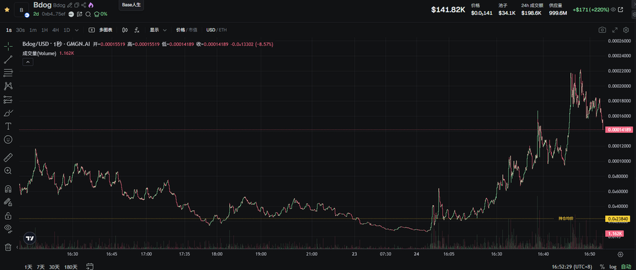The height and width of the screenshot is (270, 636).
Task: Take a chart snapshot with camera icon
Action: tap(602, 30)
